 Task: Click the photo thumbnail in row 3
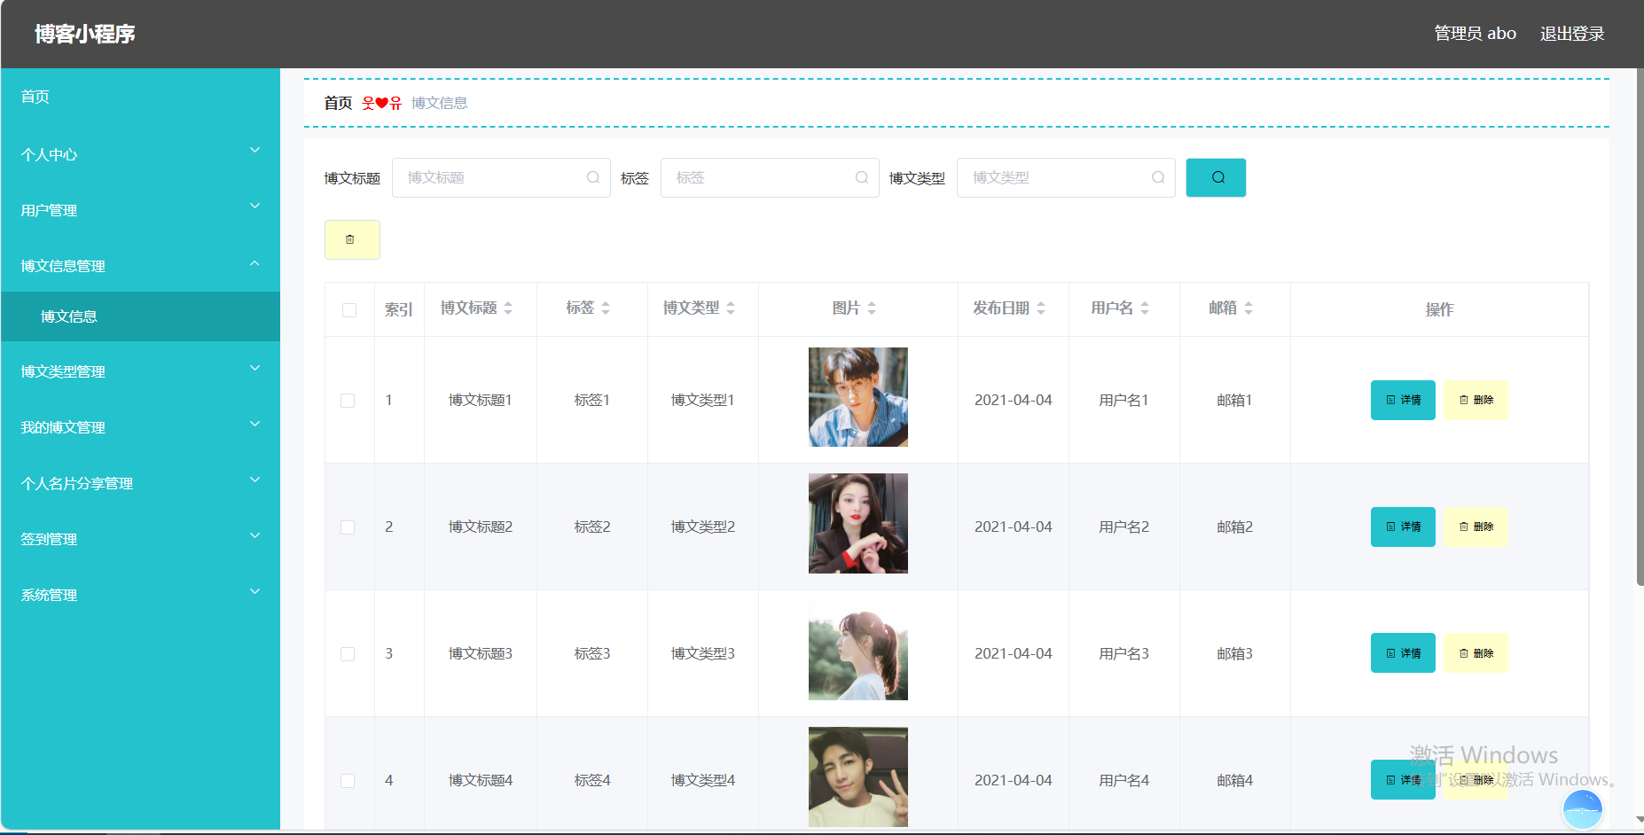click(x=858, y=651)
